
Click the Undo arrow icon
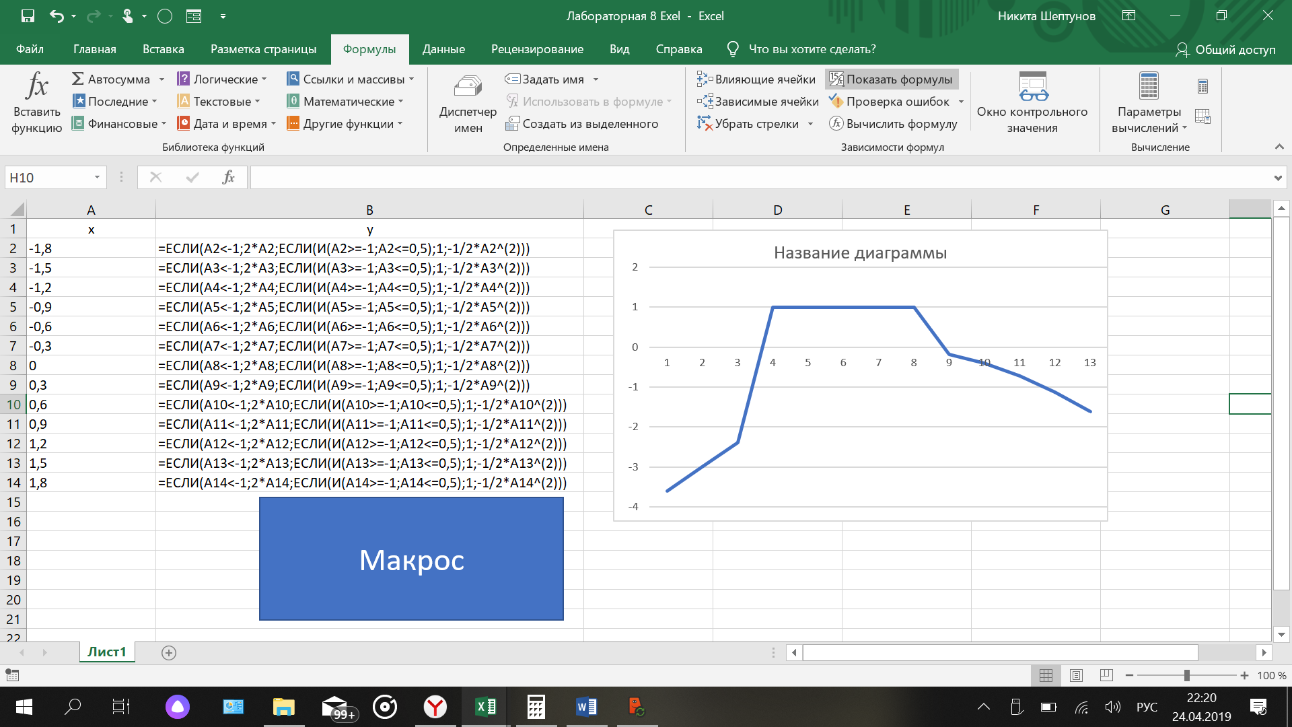click(x=57, y=16)
